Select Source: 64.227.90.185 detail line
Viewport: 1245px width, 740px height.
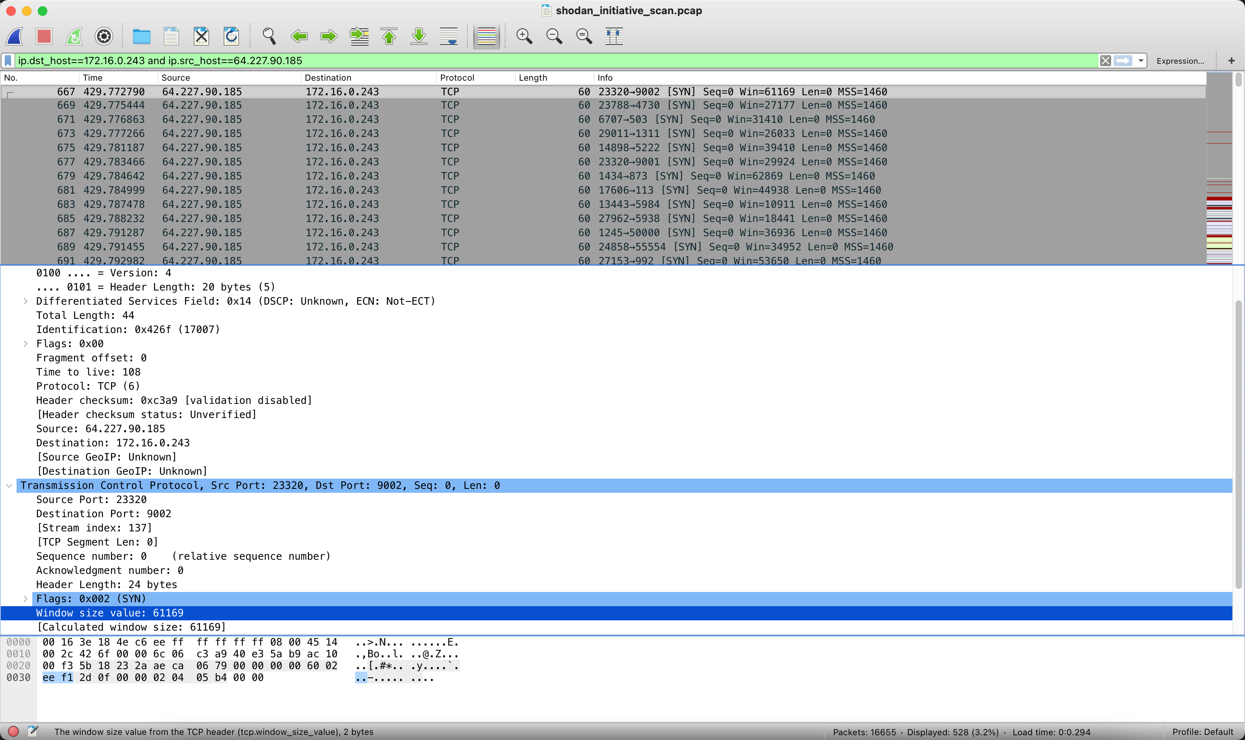click(x=100, y=429)
